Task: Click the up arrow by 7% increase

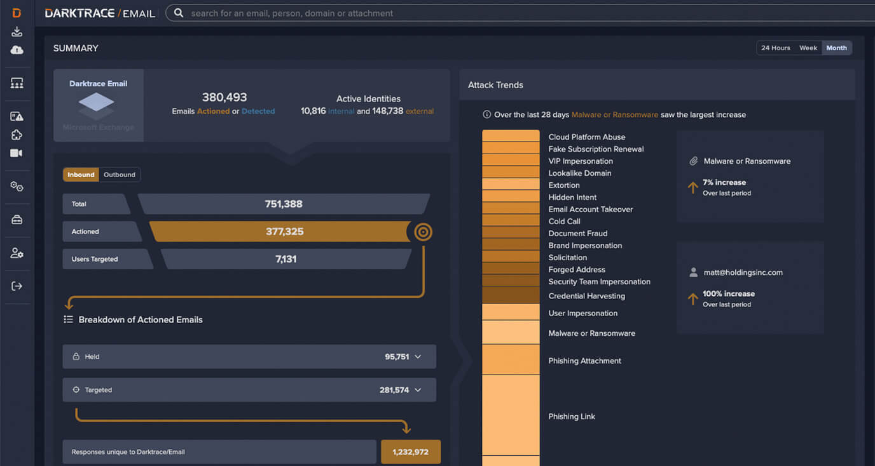Action: click(x=692, y=187)
